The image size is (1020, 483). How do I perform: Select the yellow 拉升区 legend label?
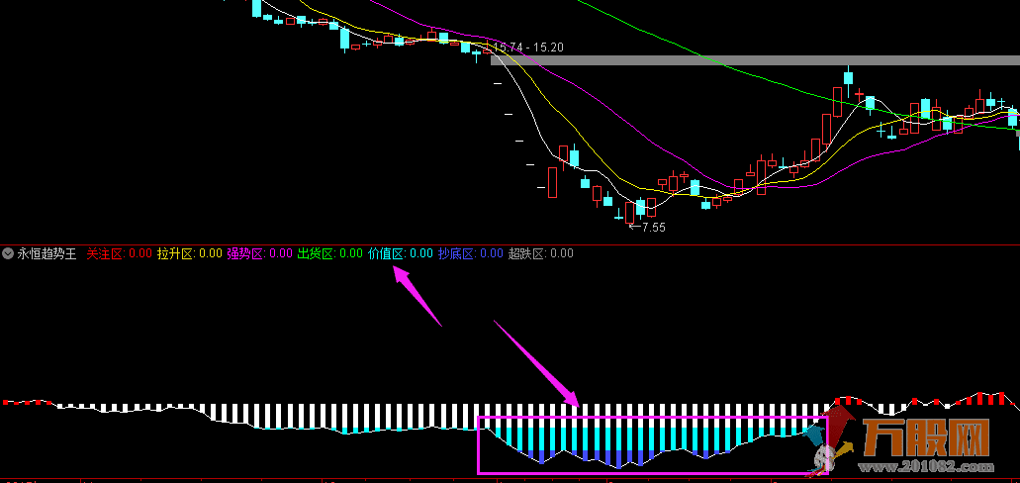coord(175,253)
